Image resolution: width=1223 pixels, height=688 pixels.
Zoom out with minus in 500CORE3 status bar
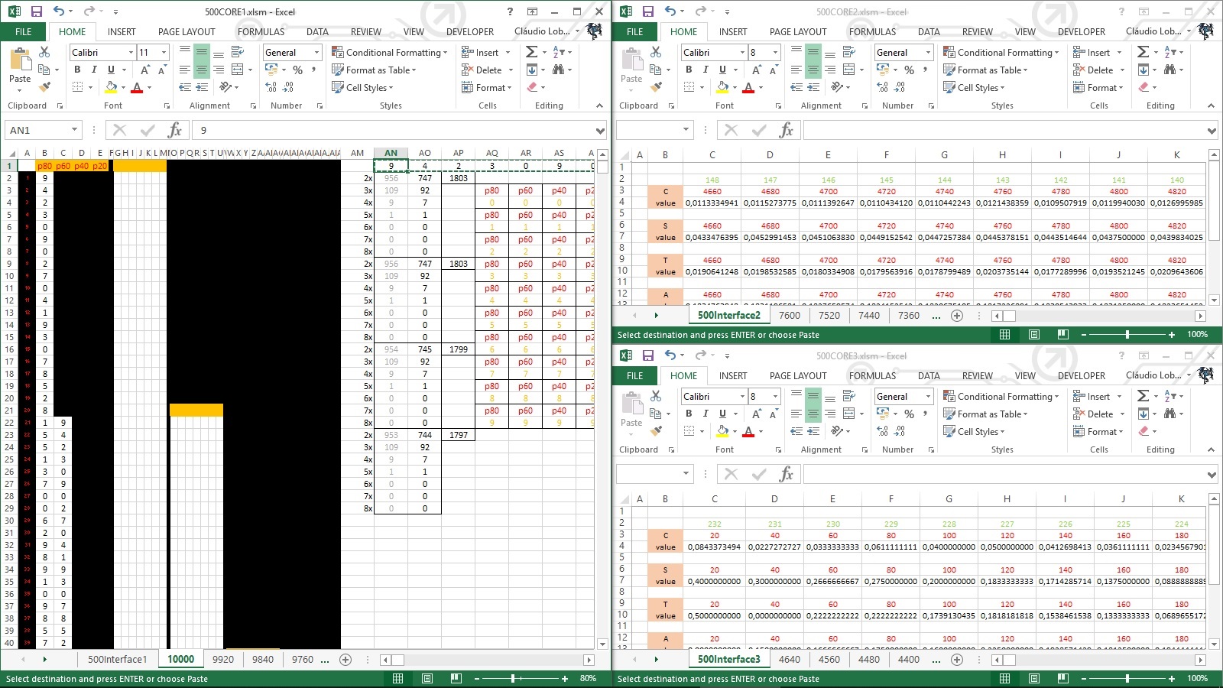pos(1082,678)
